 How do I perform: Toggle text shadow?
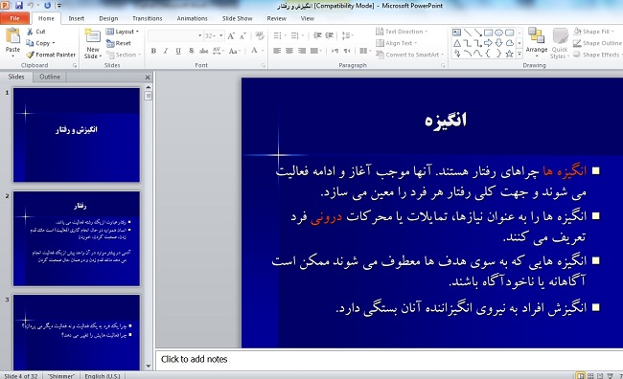click(x=191, y=51)
